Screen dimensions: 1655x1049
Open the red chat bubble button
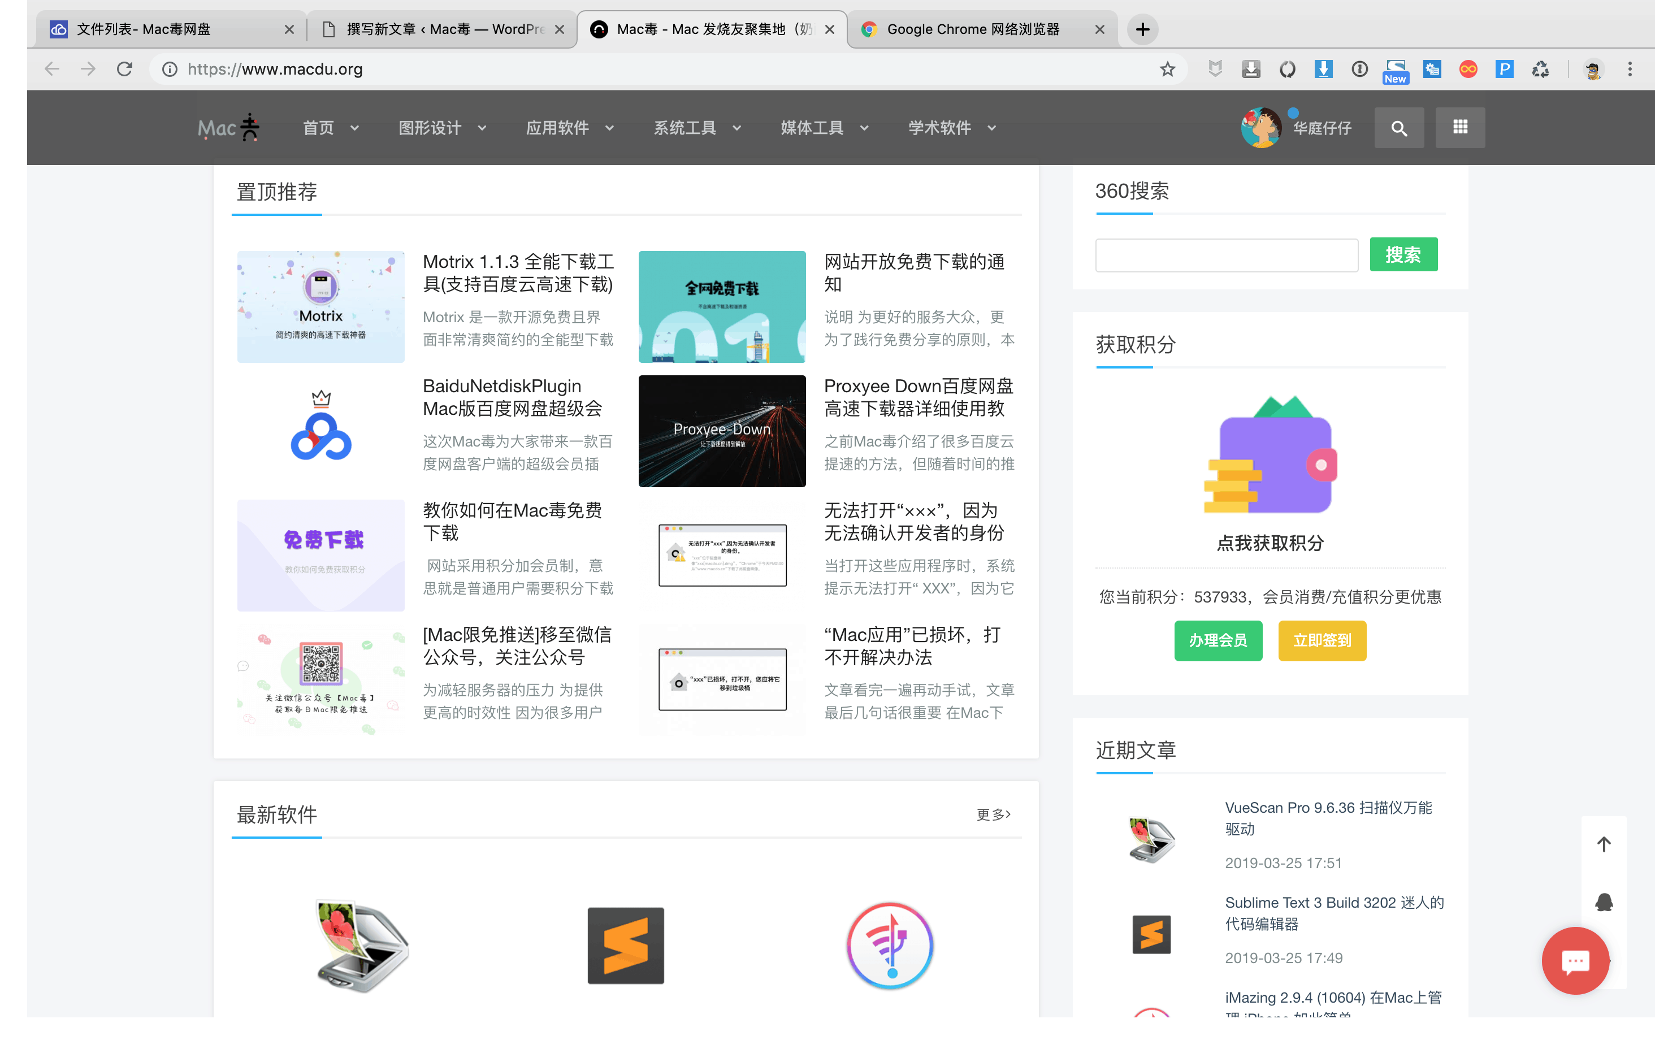[1575, 960]
